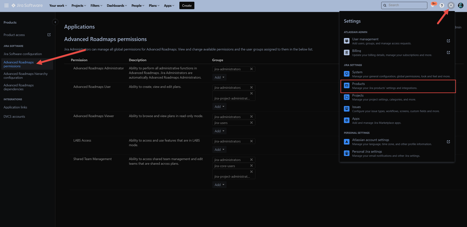Click external link icon next to Atlassian account settings
This screenshot has height=227, width=467.
click(x=448, y=142)
